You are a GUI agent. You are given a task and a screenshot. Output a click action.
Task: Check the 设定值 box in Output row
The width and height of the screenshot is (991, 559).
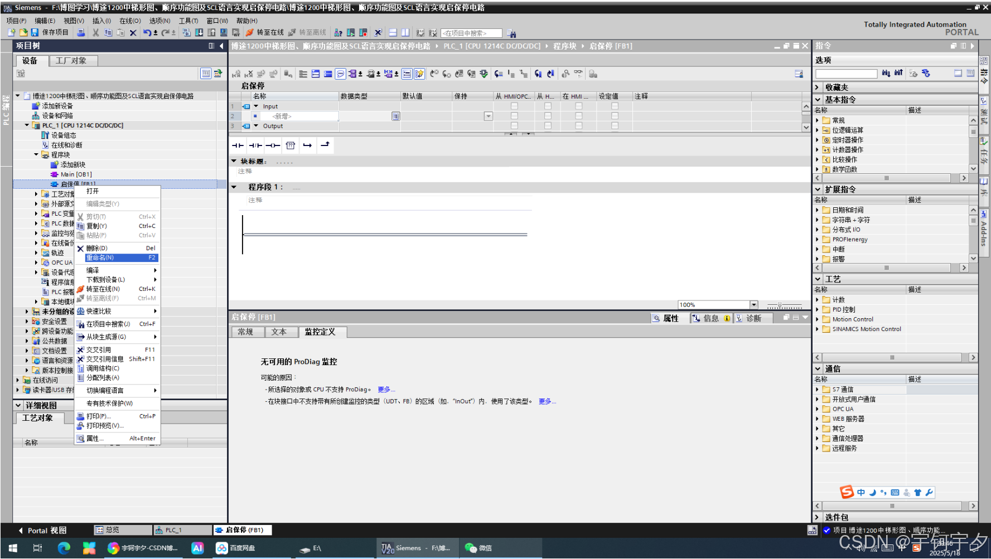(x=615, y=126)
